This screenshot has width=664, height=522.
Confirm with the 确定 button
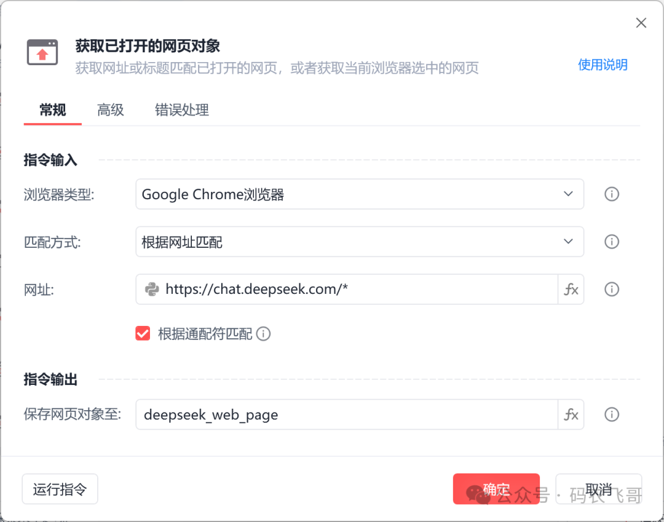(x=496, y=489)
